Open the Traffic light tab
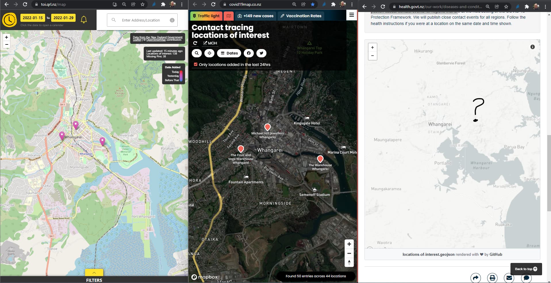 coord(206,16)
